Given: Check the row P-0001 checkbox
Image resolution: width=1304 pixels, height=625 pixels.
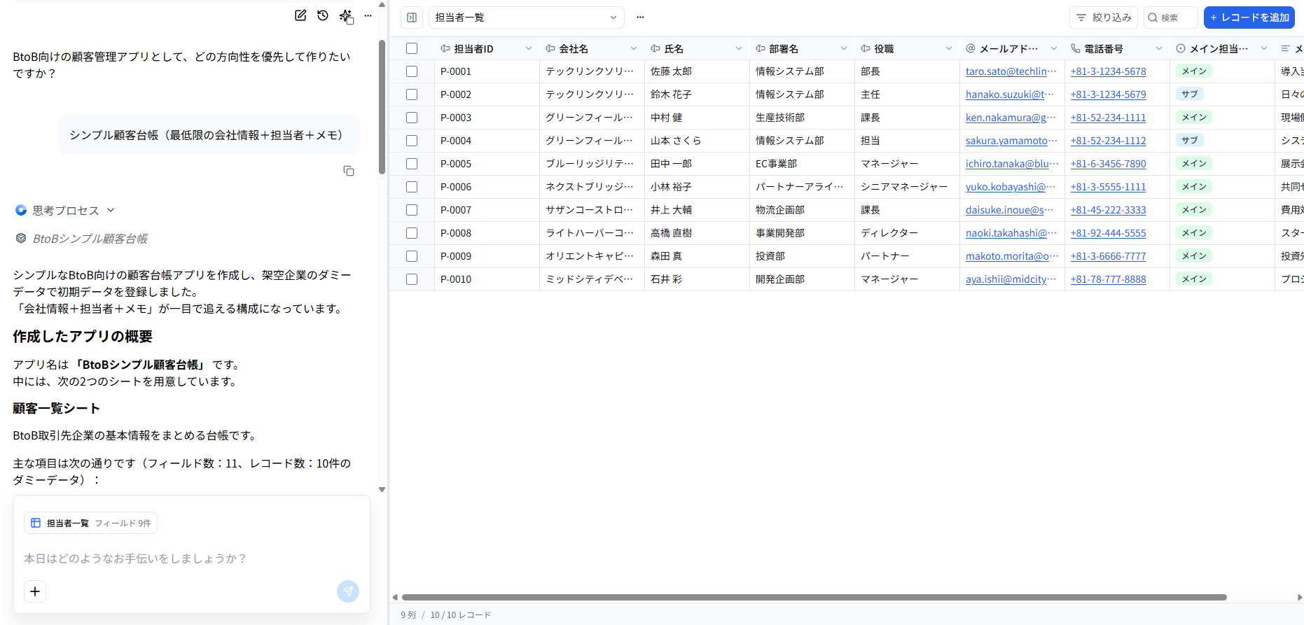Looking at the screenshot, I should coord(412,71).
